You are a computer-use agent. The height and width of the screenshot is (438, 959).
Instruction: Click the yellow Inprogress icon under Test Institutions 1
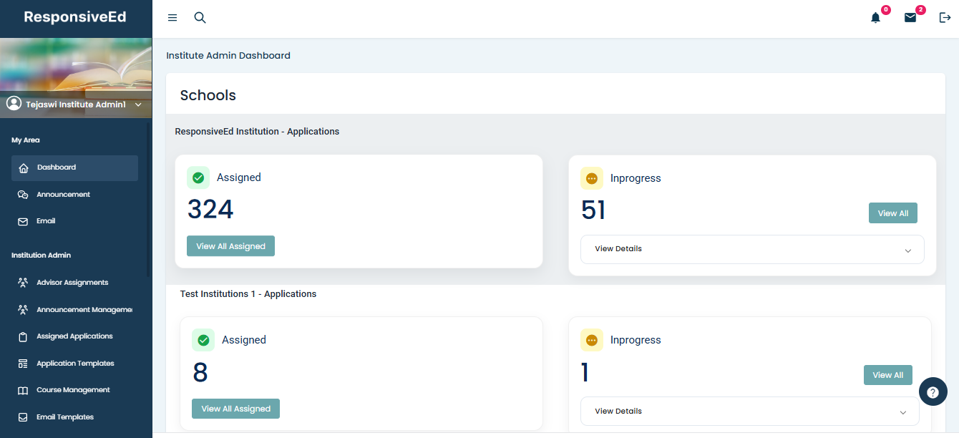click(x=591, y=340)
